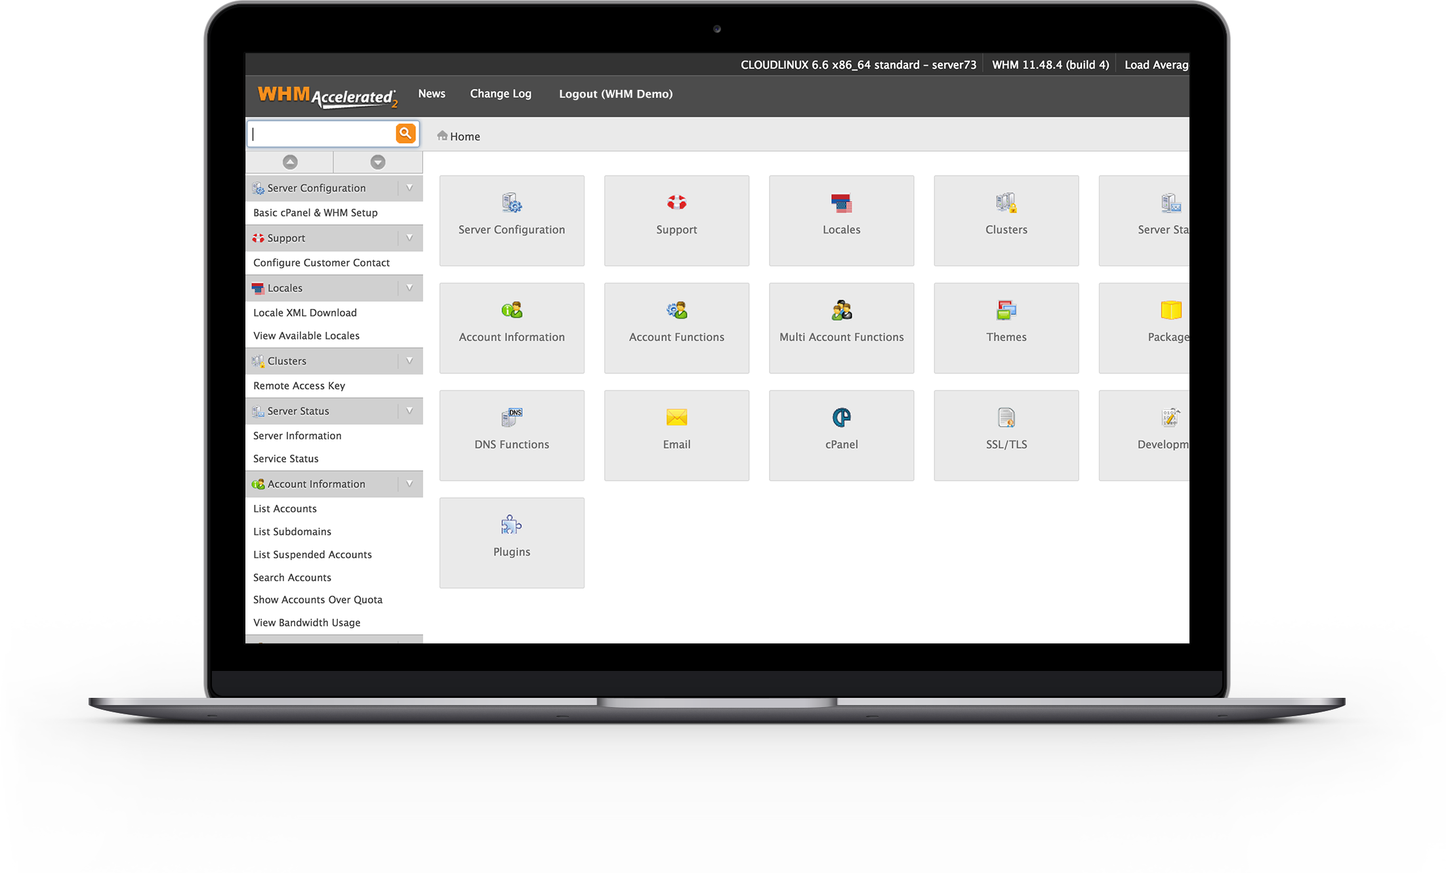Click Logout (WHM Demo)

pyautogui.click(x=615, y=94)
